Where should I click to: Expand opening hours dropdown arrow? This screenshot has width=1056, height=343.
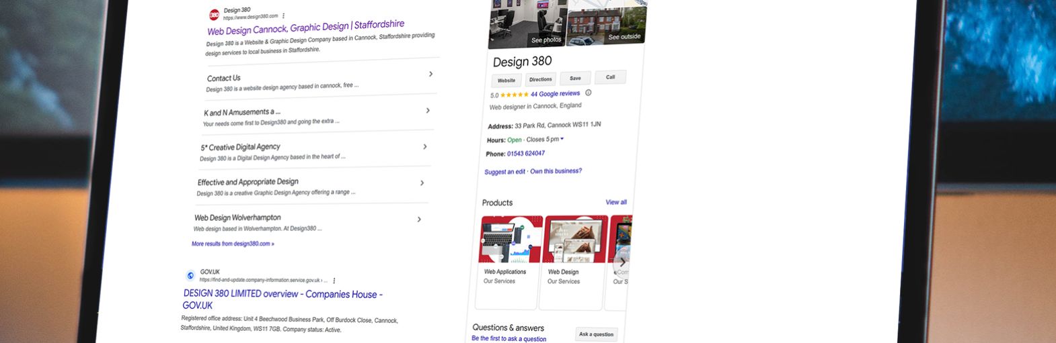[x=562, y=139]
